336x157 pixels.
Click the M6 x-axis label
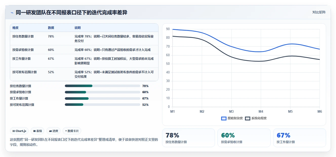click(x=320, y=111)
